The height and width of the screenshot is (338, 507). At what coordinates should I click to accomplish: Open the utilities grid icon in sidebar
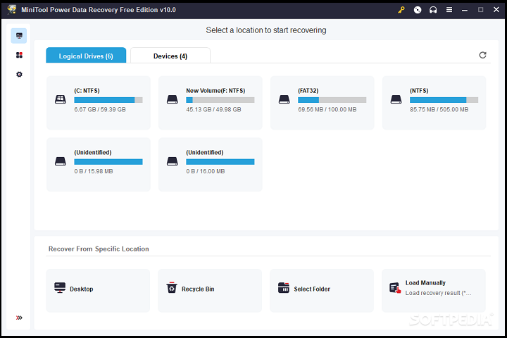(x=19, y=55)
